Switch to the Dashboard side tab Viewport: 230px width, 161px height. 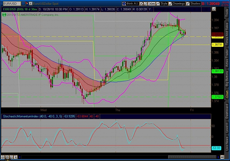[227, 111]
